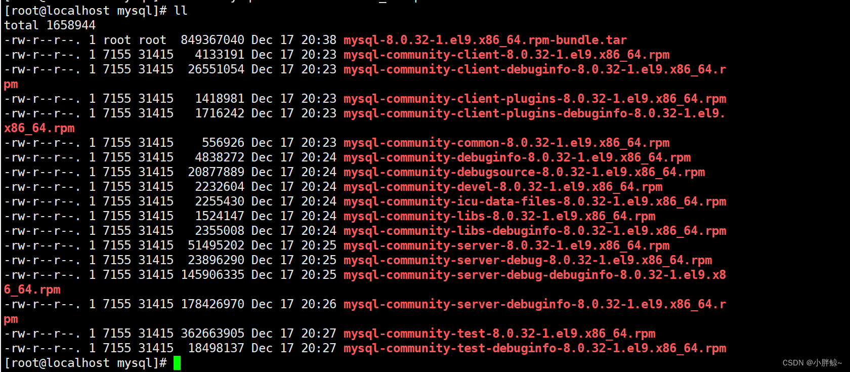Screen dimensions: 850x372
Task: Click the mysql-community-debugsource rpm filename
Action: [x=524, y=172]
